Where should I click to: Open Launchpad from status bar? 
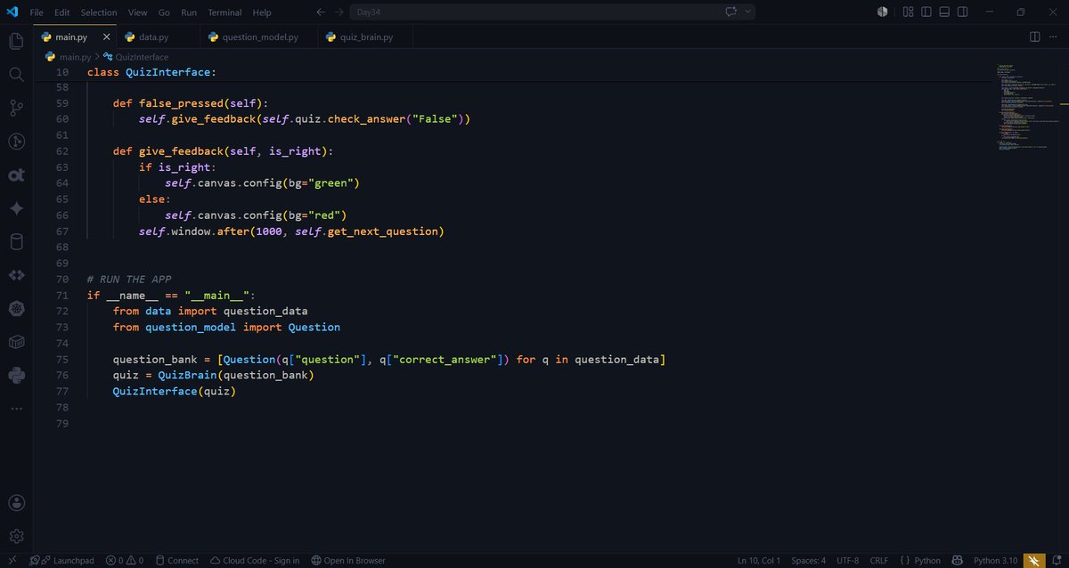(x=61, y=561)
